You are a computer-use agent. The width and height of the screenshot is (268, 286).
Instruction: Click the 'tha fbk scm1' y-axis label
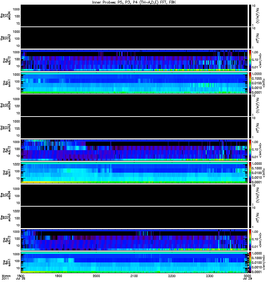click(7, 83)
